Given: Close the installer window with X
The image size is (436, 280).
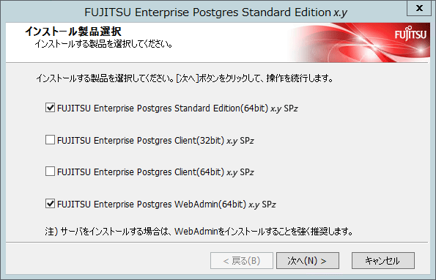Looking at the screenshot, I should [x=419, y=8].
